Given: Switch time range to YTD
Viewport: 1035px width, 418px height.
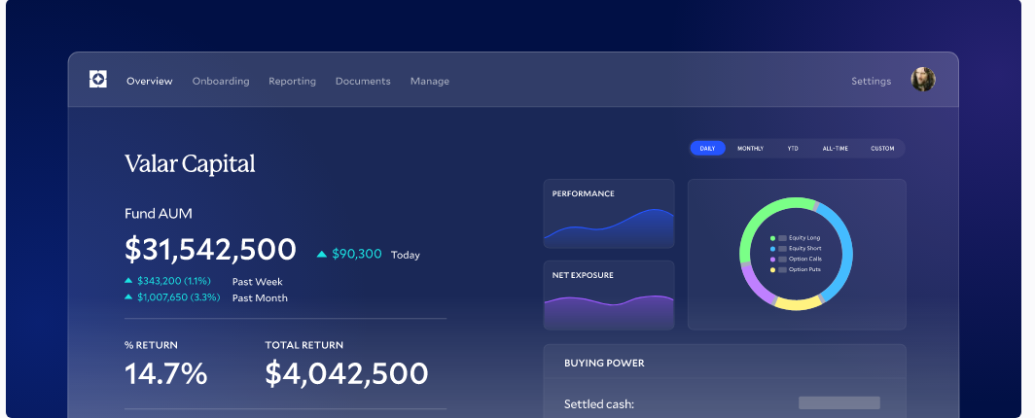Looking at the screenshot, I should tap(793, 149).
